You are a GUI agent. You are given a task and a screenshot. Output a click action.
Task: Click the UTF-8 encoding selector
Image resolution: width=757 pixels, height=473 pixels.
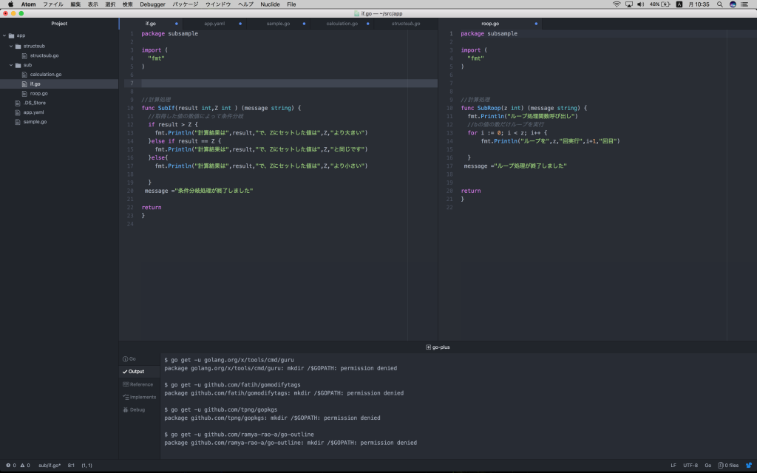click(x=690, y=466)
